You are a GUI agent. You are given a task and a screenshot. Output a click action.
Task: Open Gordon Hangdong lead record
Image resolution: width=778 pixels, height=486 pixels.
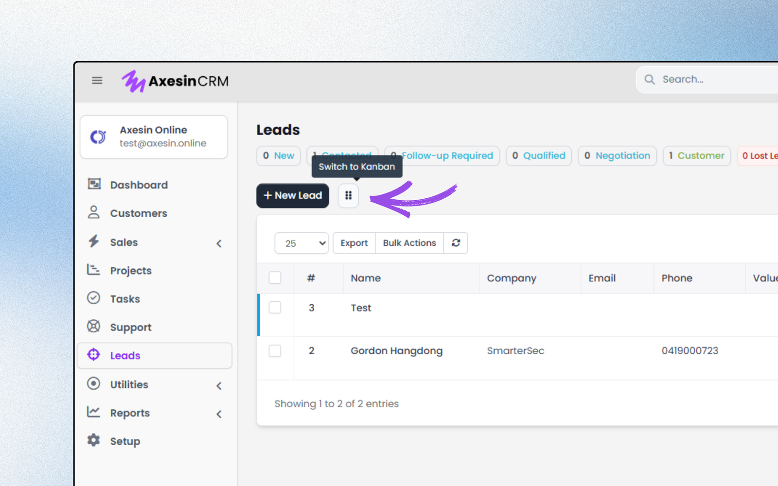tap(396, 351)
